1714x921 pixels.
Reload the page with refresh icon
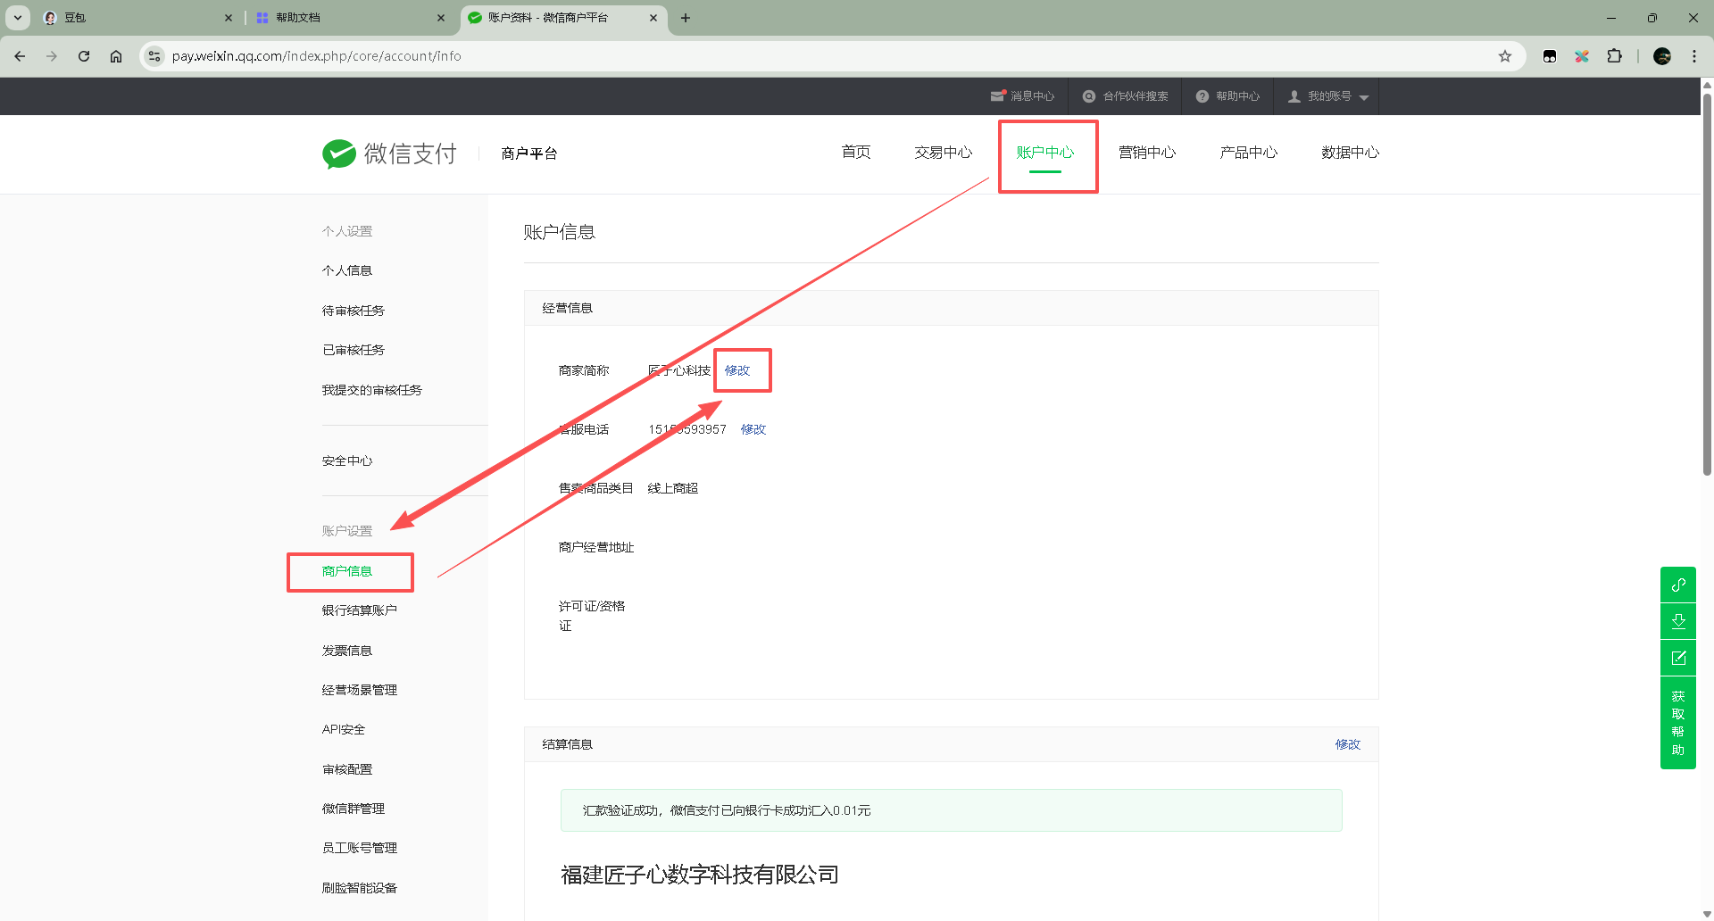click(x=84, y=56)
